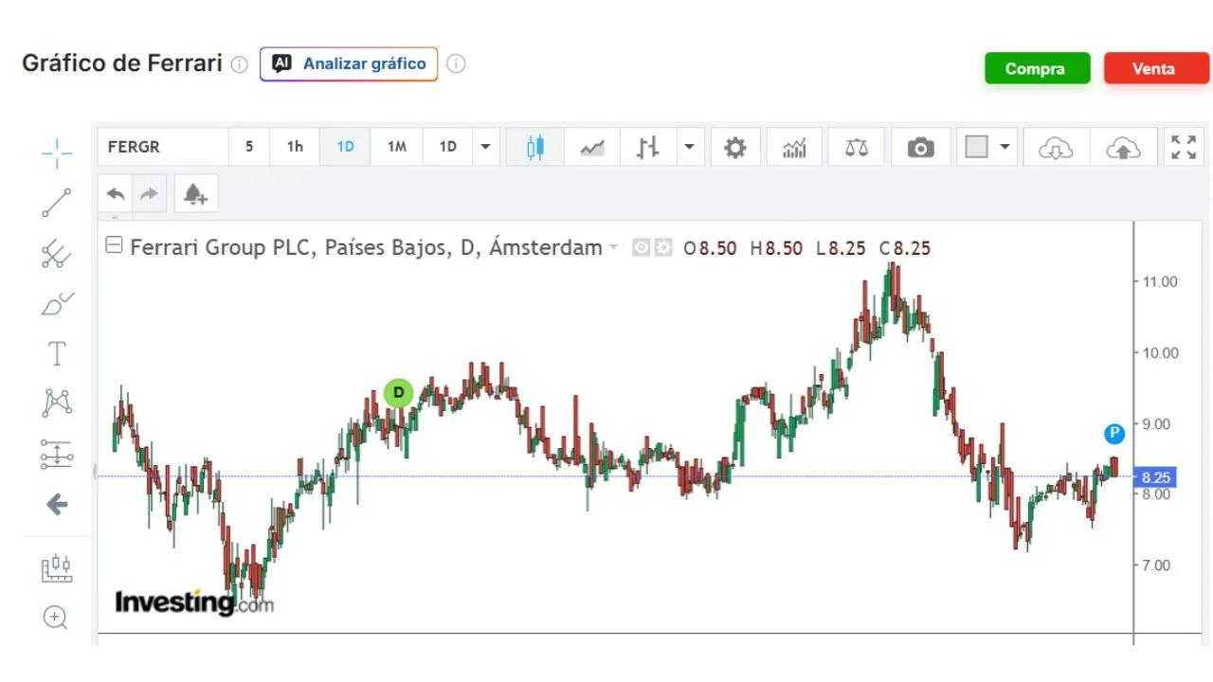Switch to candlestick chart style
Image resolution: width=1213 pixels, height=682 pixels.
(x=535, y=147)
